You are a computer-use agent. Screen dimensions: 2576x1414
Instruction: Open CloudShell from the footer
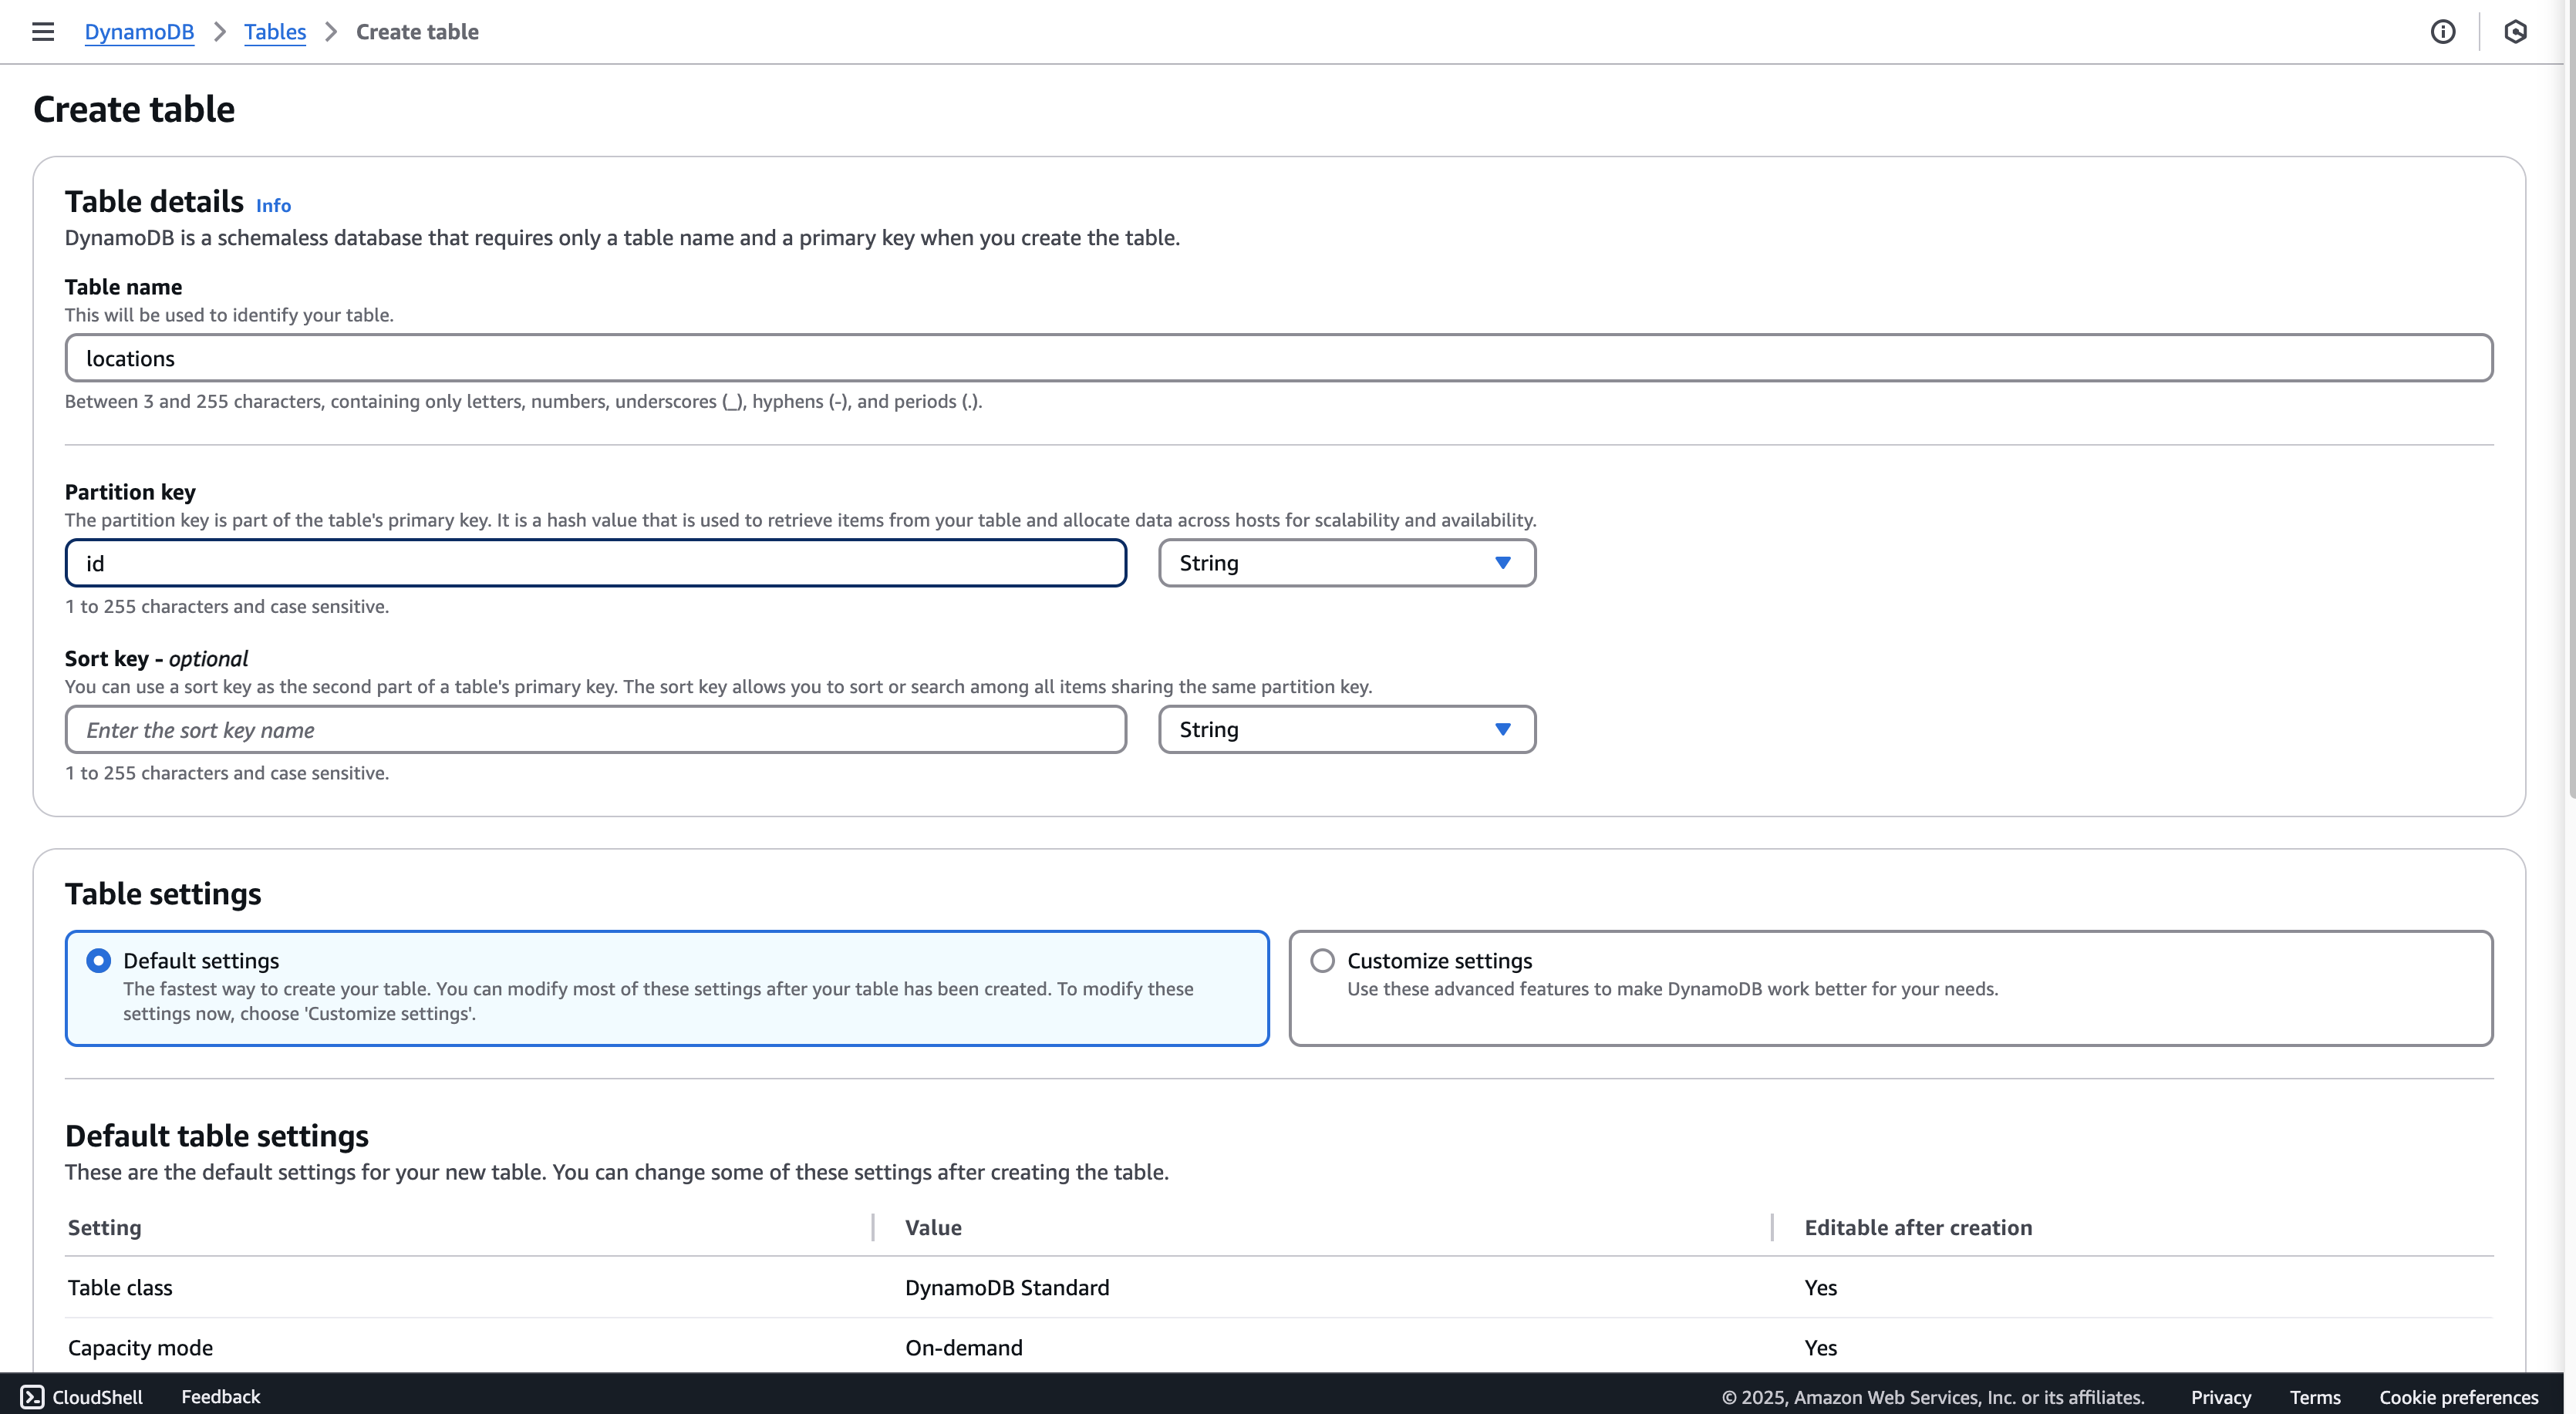(82, 1396)
